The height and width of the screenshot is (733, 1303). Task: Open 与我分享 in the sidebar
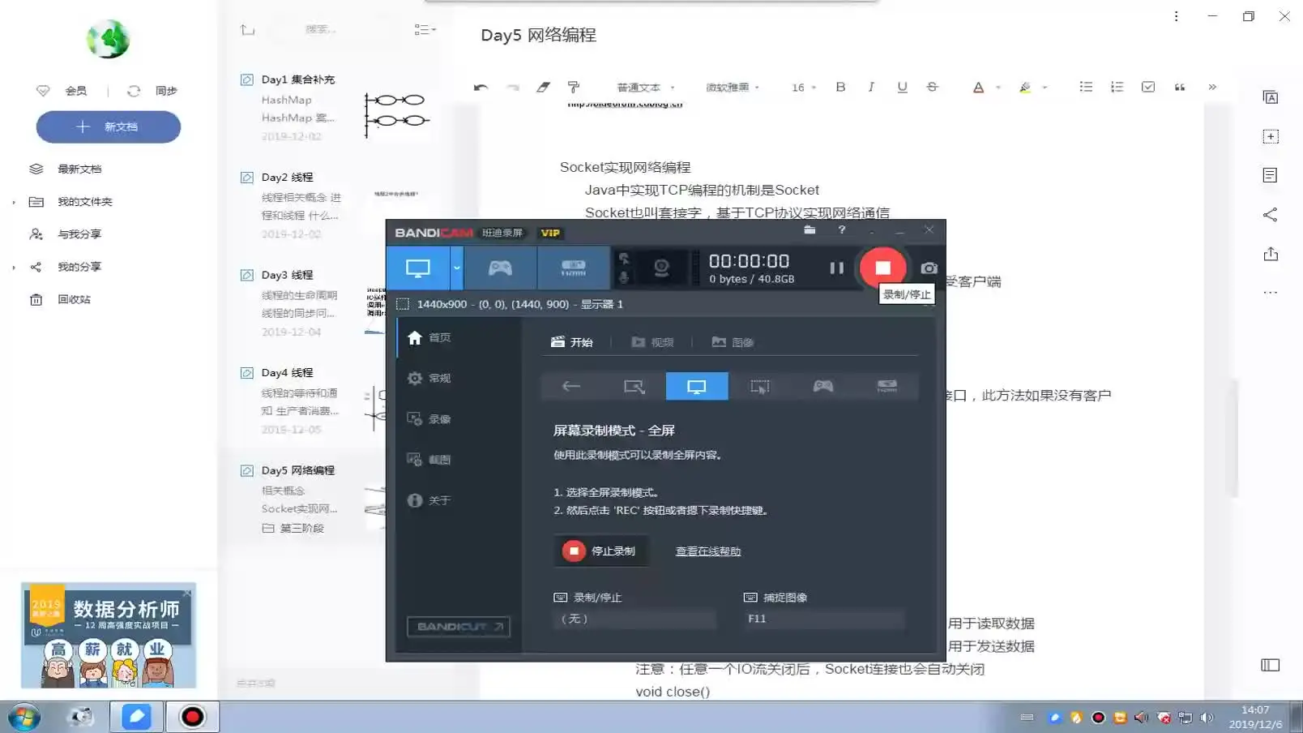[x=79, y=234]
